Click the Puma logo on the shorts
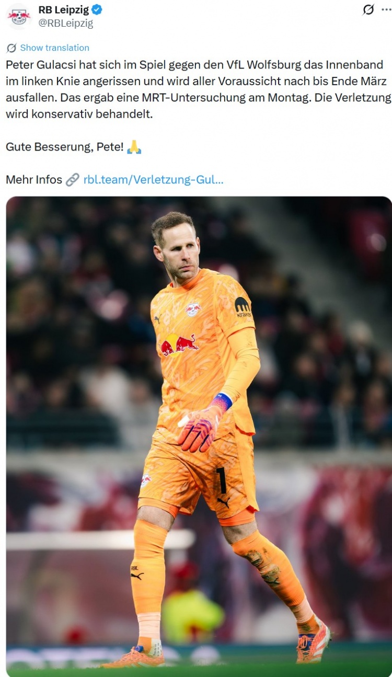 [x=224, y=502]
